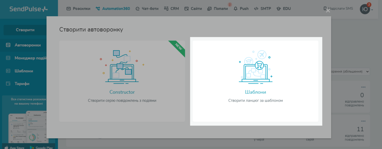Click the Тарифи wallet icon

pos(9,84)
